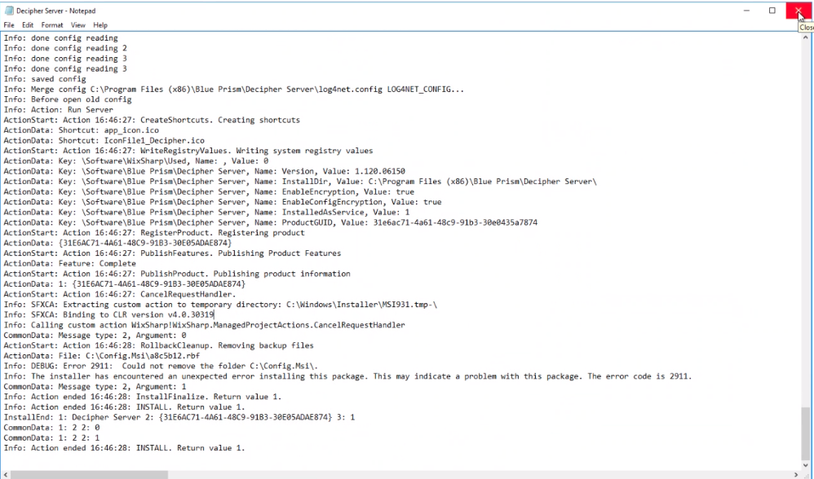
Task: Click the 'PublishFeatures. Publishing Product Features' line
Action: (172, 253)
